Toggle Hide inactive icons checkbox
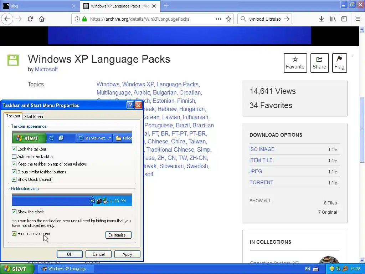The width and height of the screenshot is (365, 274). pyautogui.click(x=14, y=233)
